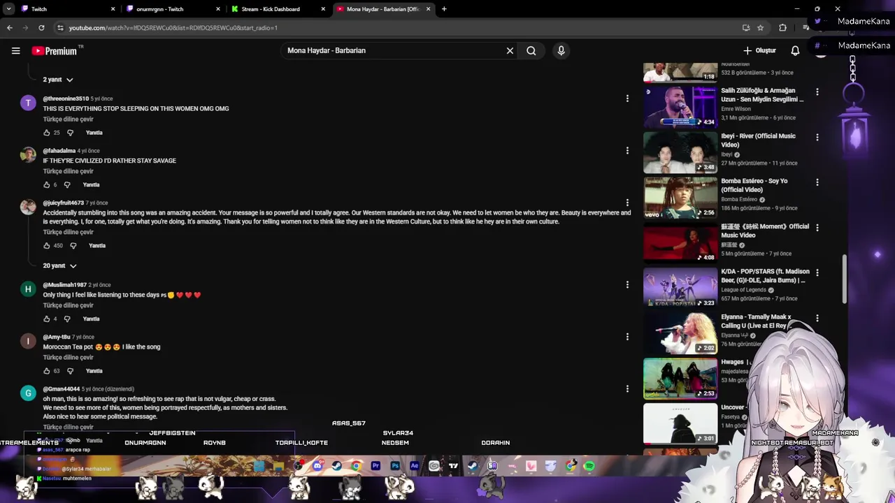Like the Moroccan Tea pot comment
The image size is (895, 503).
(x=47, y=371)
